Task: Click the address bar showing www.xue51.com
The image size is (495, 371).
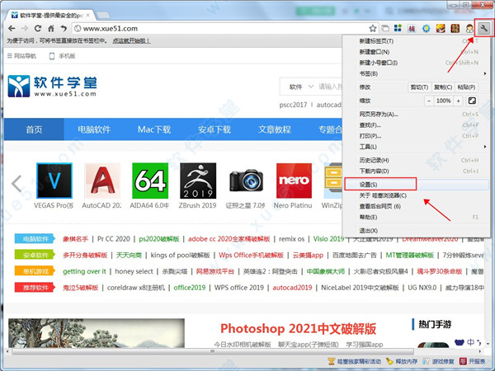Action: click(x=206, y=29)
